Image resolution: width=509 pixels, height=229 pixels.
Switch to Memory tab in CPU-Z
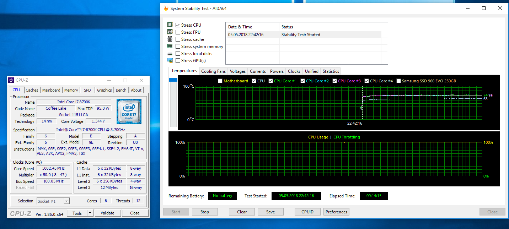tap(71, 90)
